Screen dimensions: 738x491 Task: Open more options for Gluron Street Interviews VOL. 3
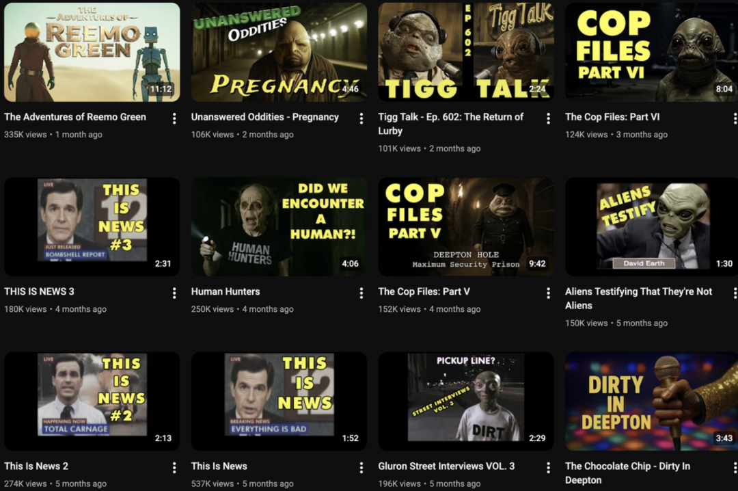tap(548, 467)
